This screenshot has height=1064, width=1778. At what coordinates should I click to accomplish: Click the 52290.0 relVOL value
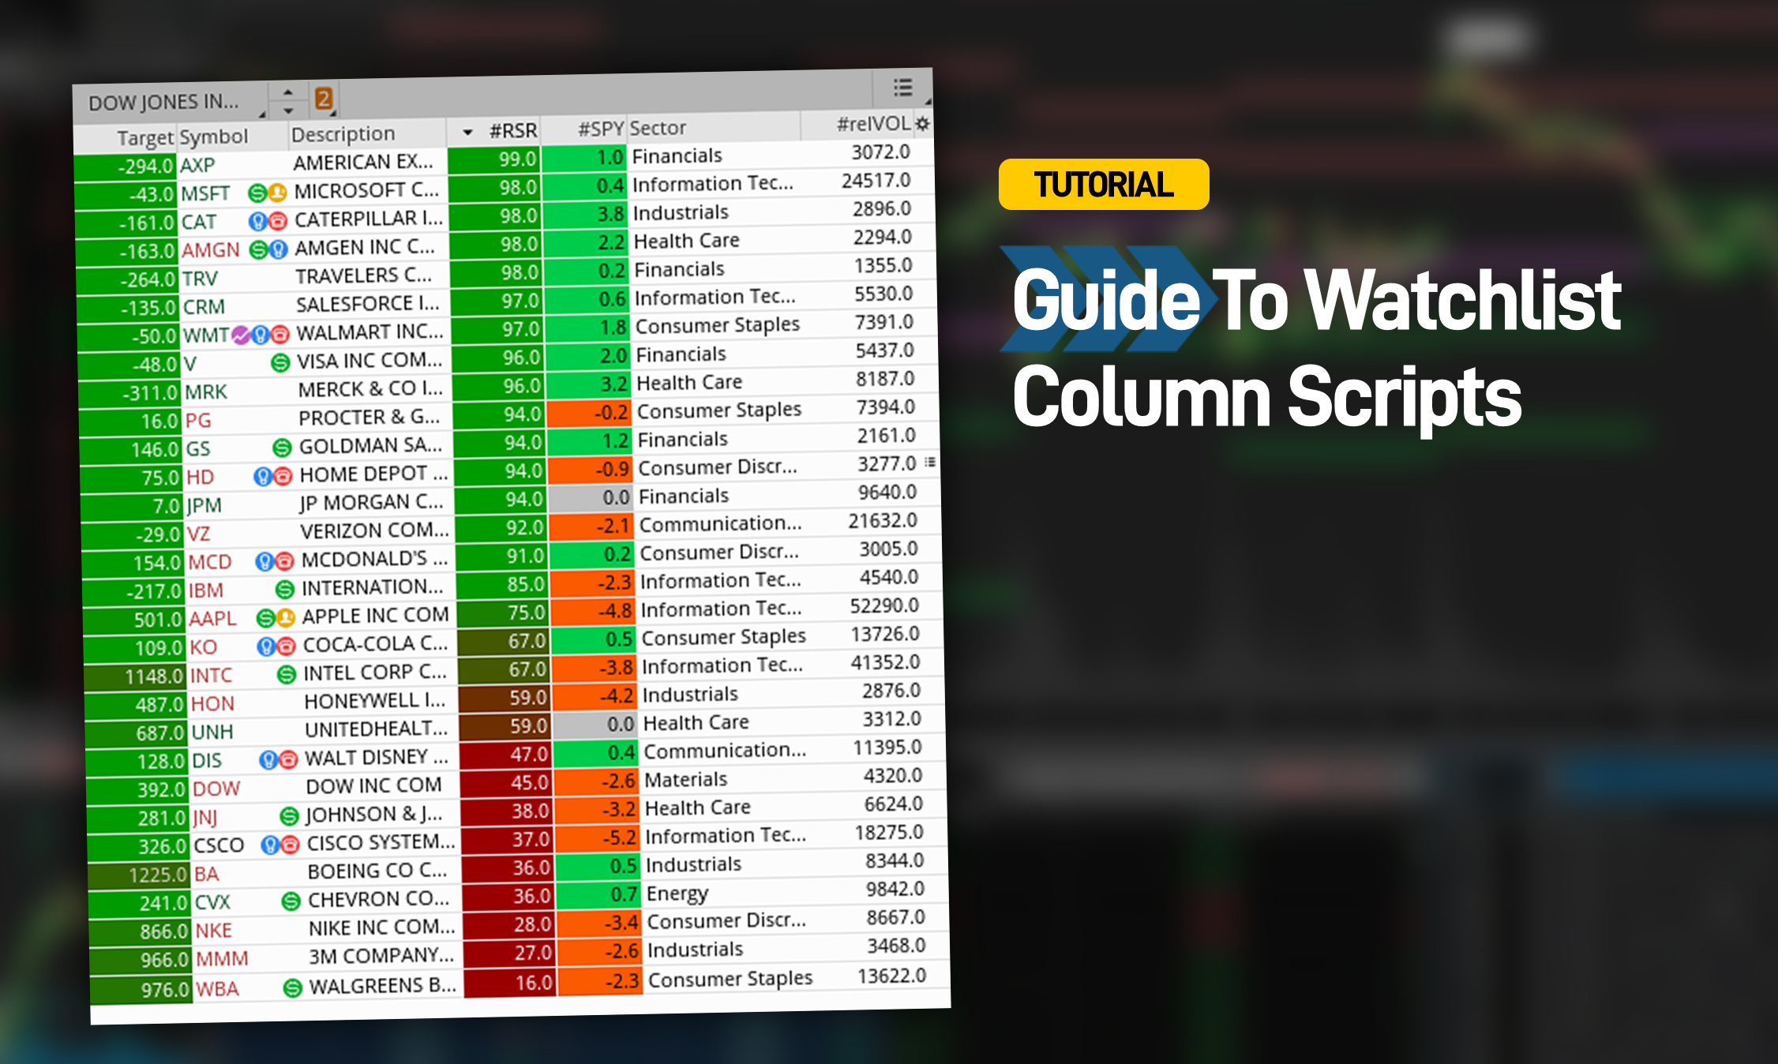884,606
